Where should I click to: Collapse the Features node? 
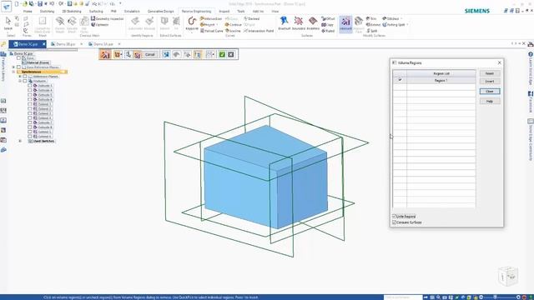(x=20, y=81)
